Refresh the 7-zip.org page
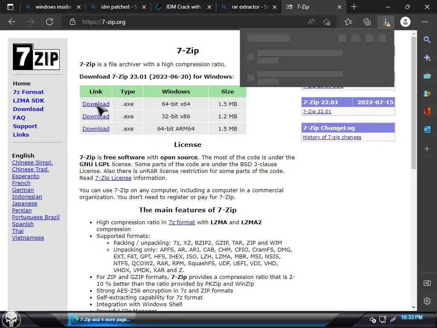 50,22
